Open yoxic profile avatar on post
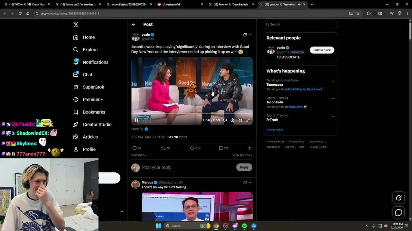The width and height of the screenshot is (412, 231). click(136, 37)
